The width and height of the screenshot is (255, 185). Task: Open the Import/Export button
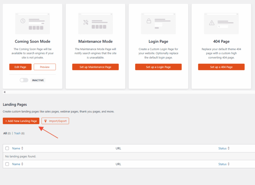(x=55, y=121)
